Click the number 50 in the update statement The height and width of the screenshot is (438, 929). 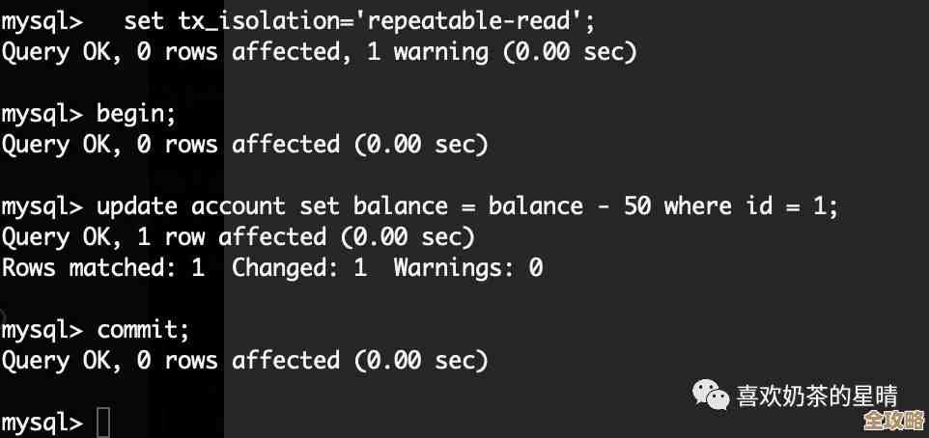636,205
